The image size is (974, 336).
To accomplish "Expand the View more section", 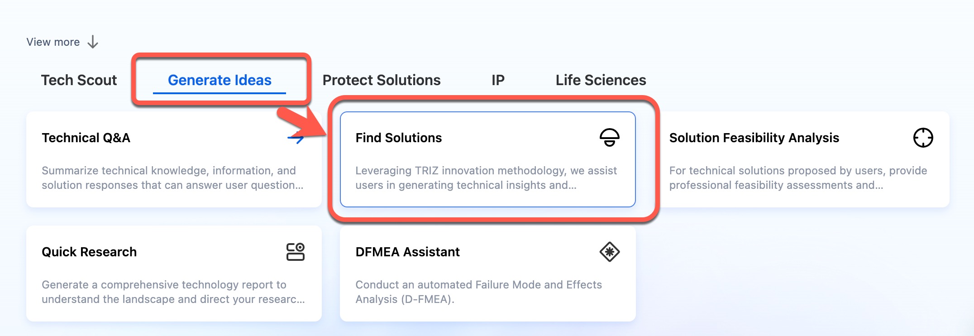I will click(x=53, y=42).
